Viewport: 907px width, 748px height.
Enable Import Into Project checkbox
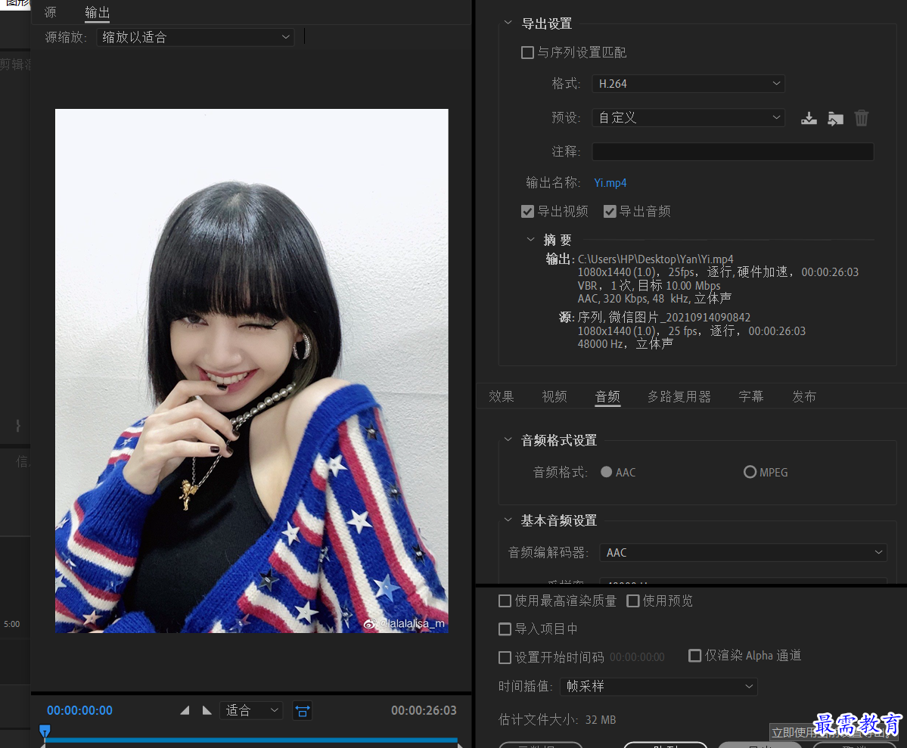click(505, 629)
